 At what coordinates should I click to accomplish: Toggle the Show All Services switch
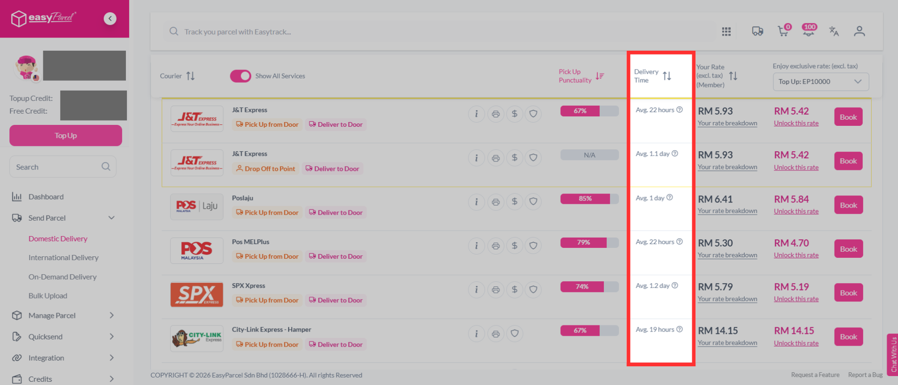(241, 76)
